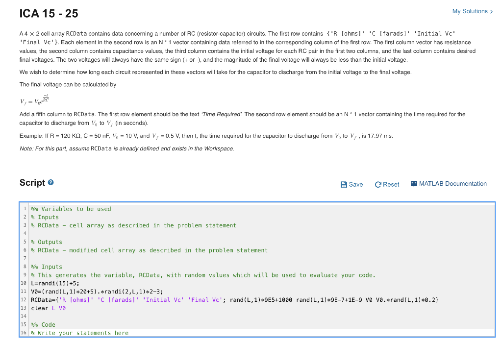Click '% RCData – cell array as described' comment
This screenshot has width=502, height=342.
tap(133, 225)
